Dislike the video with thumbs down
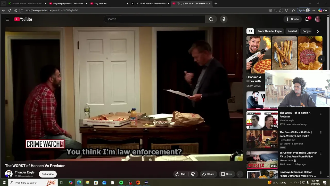This screenshot has height=186, width=330. click(x=193, y=174)
